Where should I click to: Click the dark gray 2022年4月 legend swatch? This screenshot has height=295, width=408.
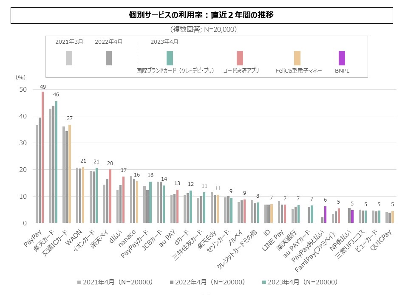[109, 58]
